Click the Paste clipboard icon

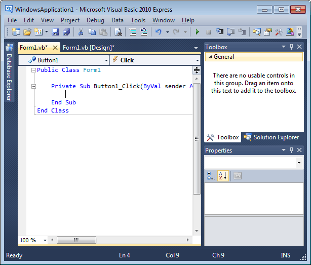click(x=103, y=32)
